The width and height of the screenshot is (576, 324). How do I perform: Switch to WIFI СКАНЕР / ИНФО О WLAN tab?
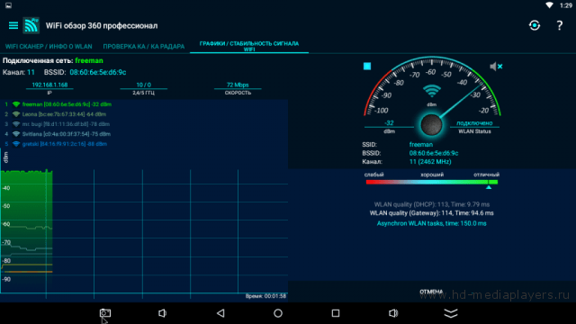(x=49, y=47)
